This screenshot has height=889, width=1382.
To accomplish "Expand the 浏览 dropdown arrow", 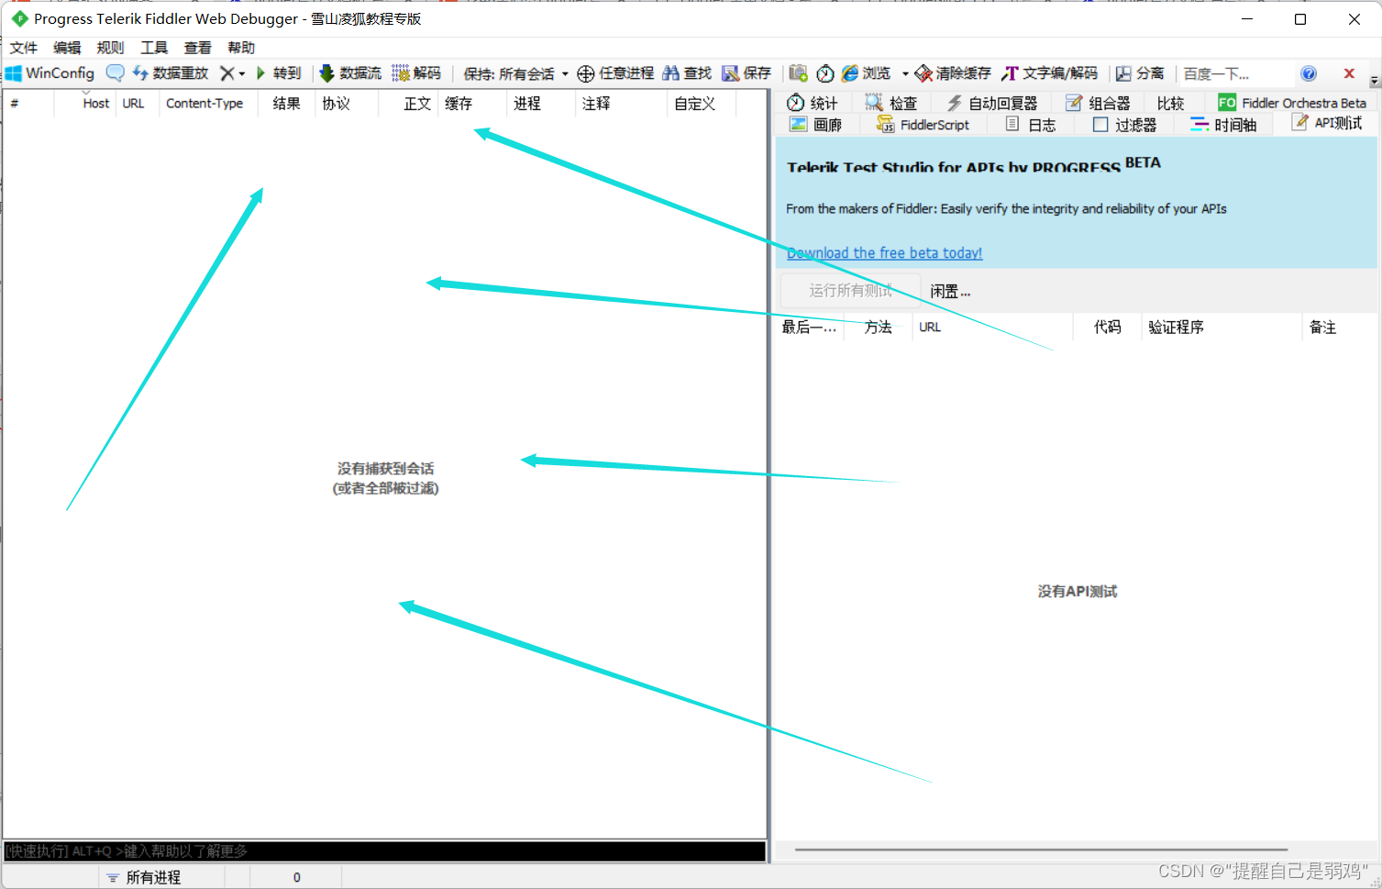I will [x=905, y=73].
